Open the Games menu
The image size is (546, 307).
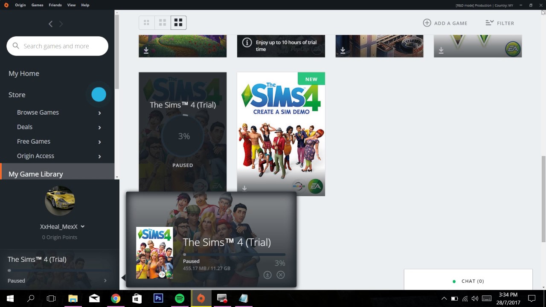click(x=38, y=5)
